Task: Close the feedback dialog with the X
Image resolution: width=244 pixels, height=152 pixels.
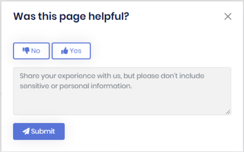Action: point(228,17)
